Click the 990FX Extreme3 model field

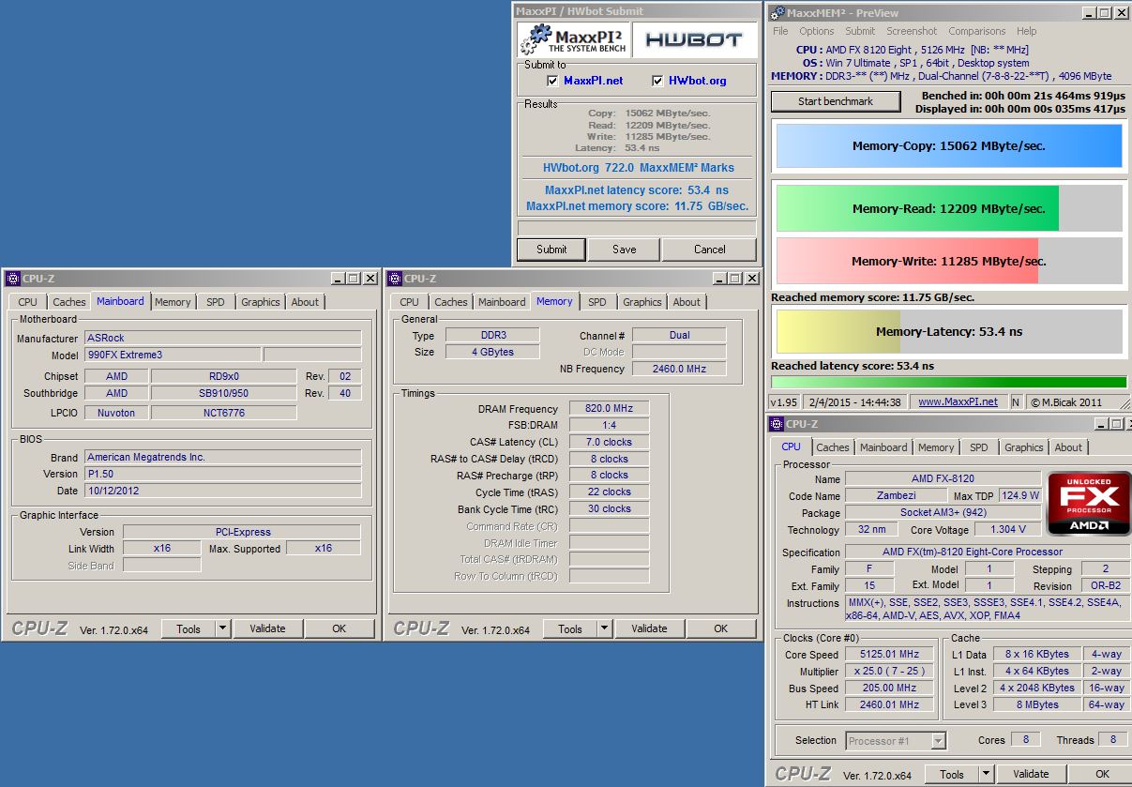point(172,355)
